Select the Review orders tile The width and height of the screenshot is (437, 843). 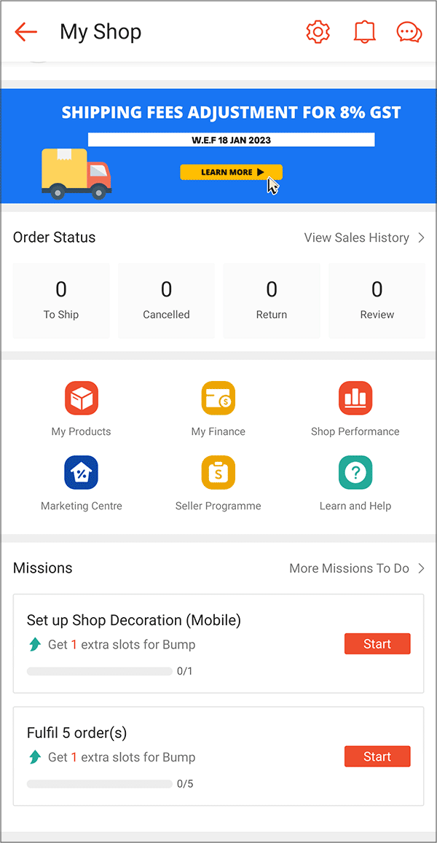coord(377,300)
